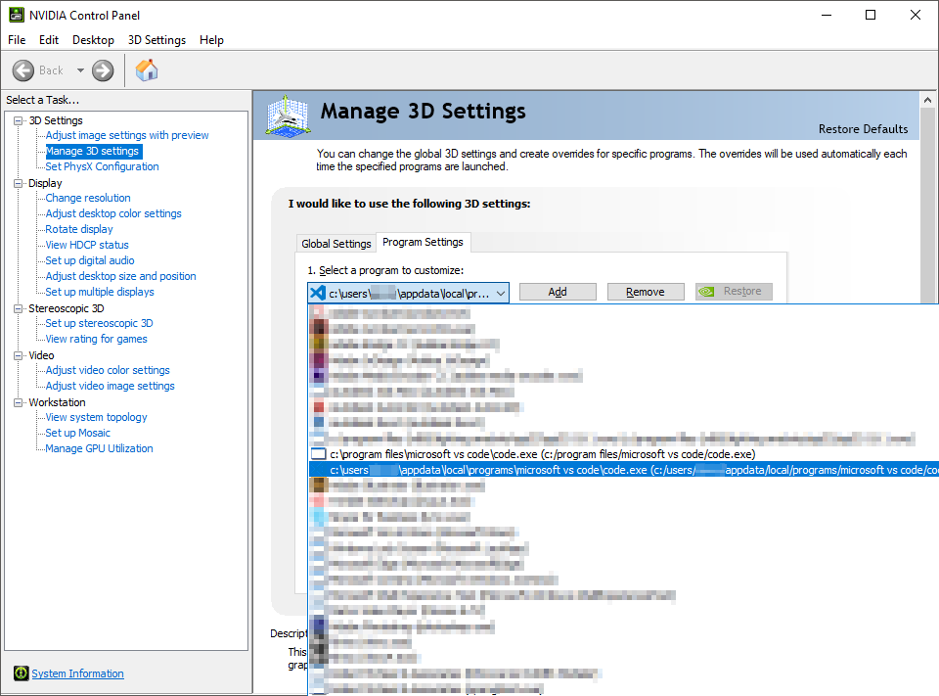Click the scrollbar up arrow
Screen dimensions: 939x696
pos(927,100)
